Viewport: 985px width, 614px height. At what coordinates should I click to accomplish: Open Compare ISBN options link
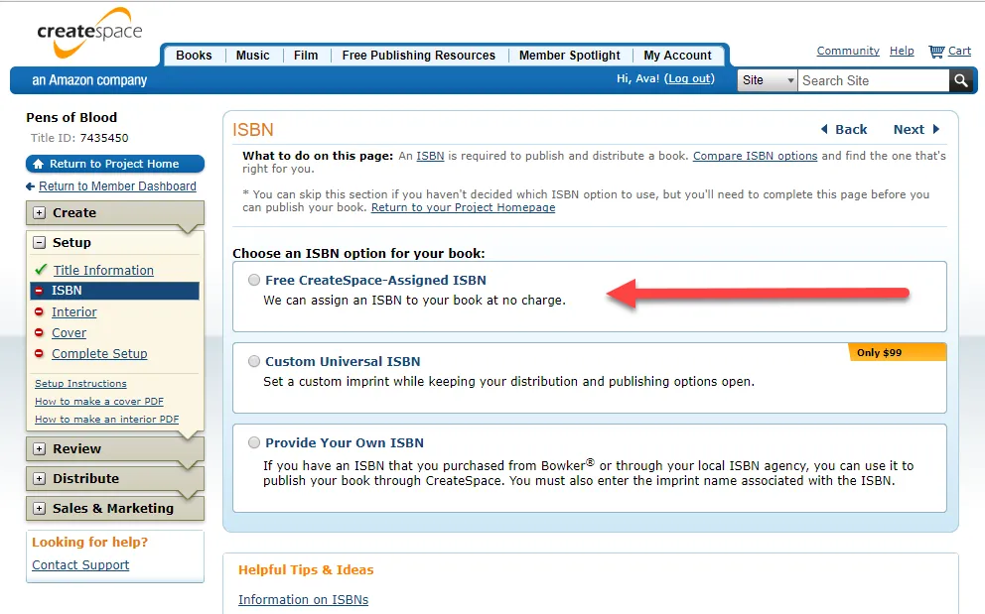pos(755,156)
